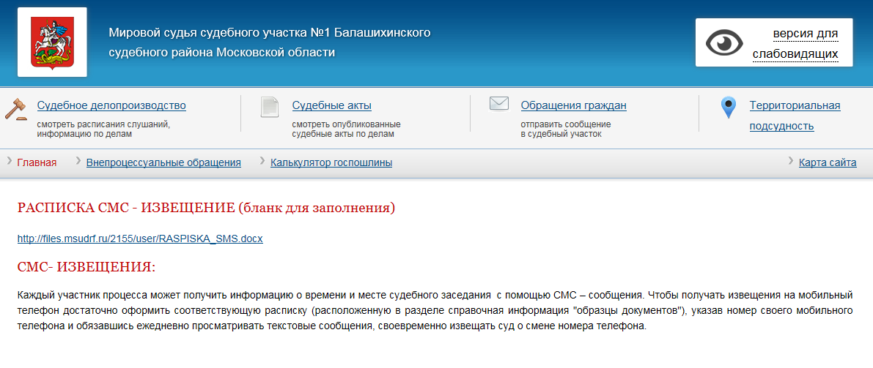This screenshot has height=368, width=873.
Task: Open Калькулятор госпошлины menu item
Action: 331,163
